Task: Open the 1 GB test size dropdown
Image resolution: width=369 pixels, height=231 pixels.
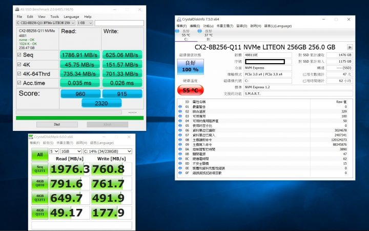Action: tap(85, 23)
